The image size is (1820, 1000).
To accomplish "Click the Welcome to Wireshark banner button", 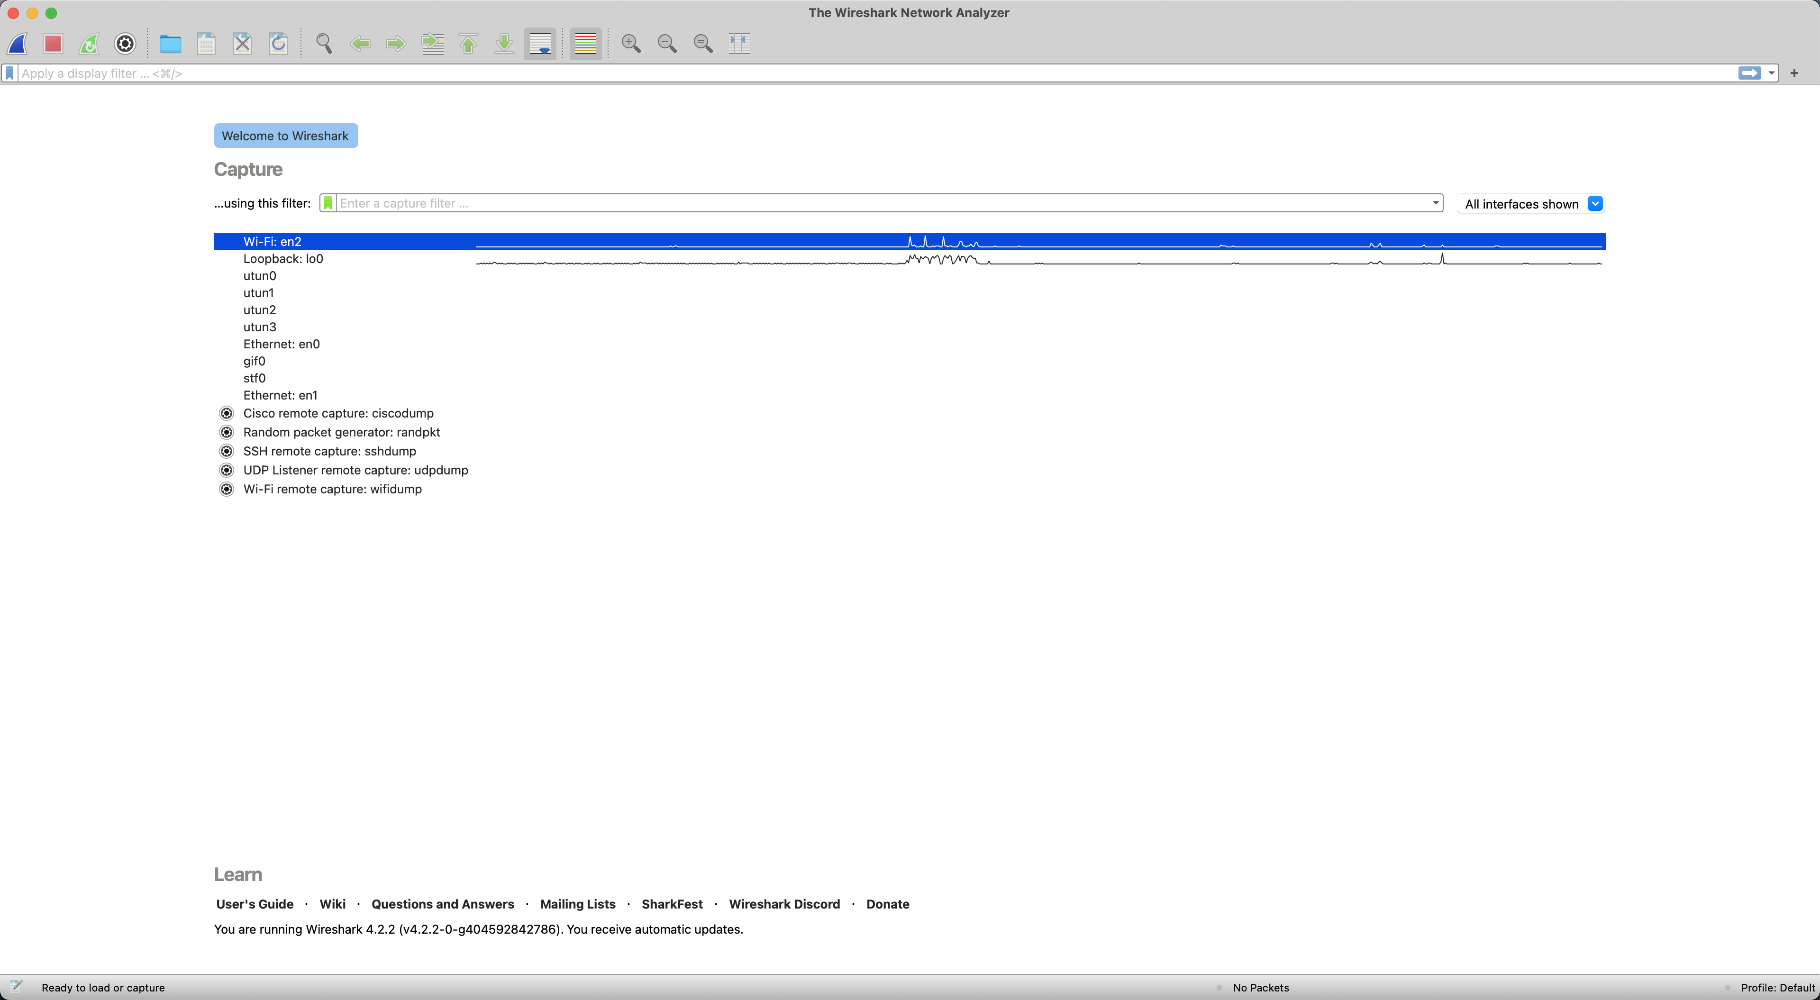I will coord(285,136).
